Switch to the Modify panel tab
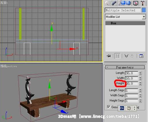Image resolution: width=151 pixels, height=122 pixels. tap(114, 3)
